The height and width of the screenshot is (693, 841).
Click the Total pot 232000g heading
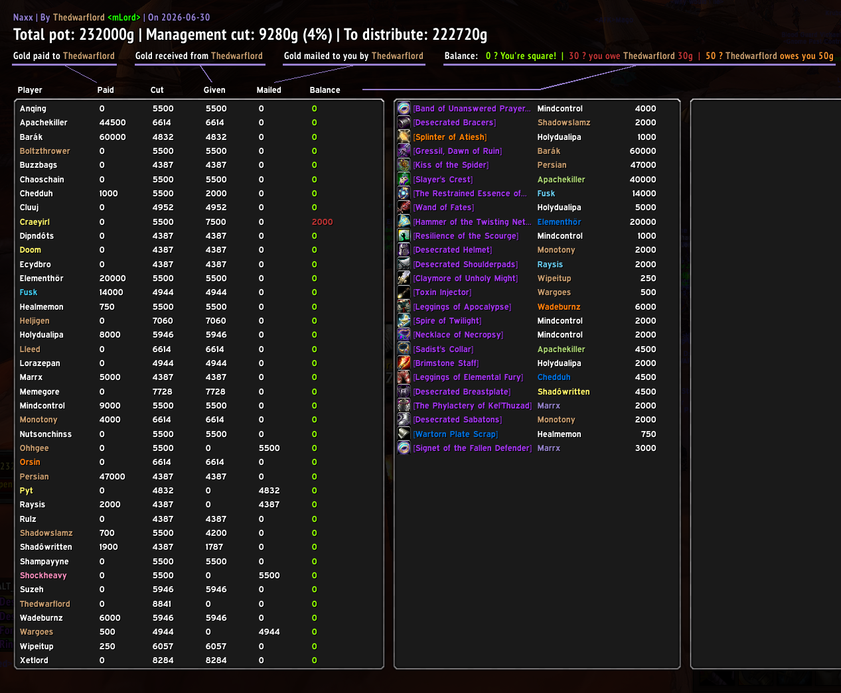[74, 34]
